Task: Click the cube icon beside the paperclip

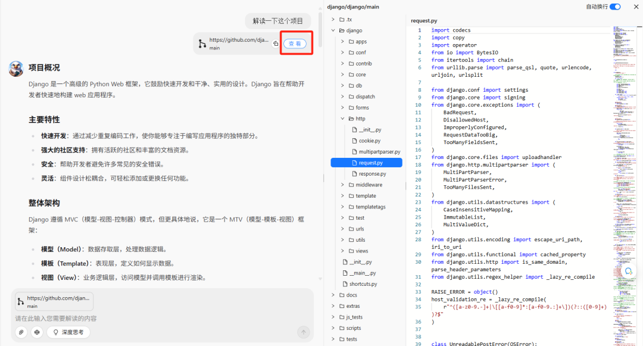Action: point(37,332)
